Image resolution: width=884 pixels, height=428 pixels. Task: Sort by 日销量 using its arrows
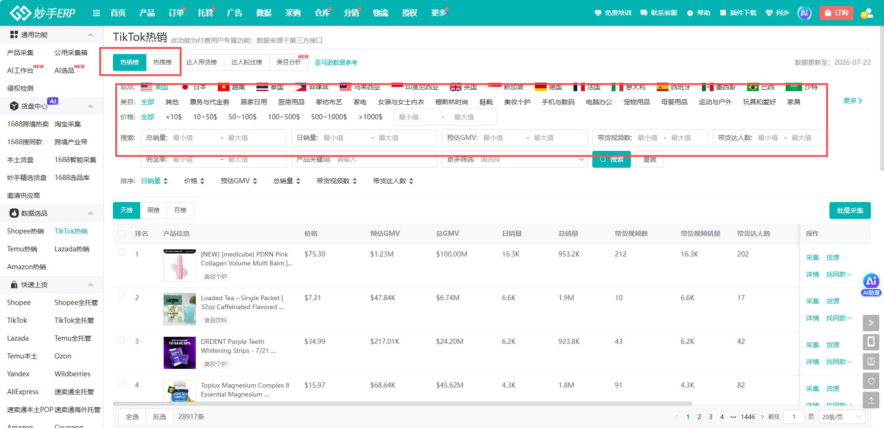pyautogui.click(x=166, y=181)
